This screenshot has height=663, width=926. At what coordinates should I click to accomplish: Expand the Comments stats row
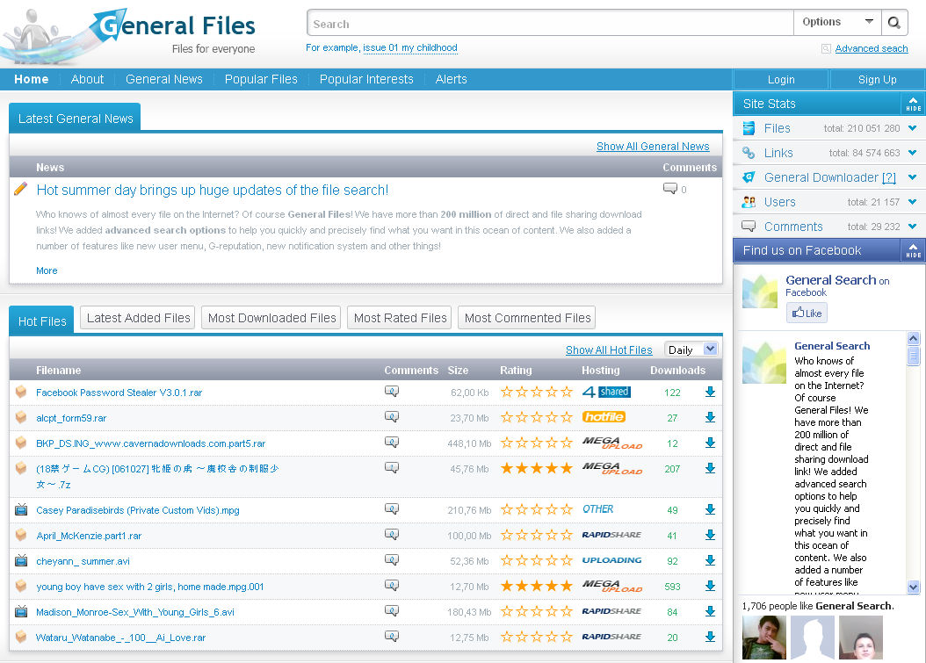pos(913,226)
